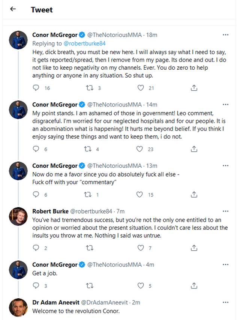
Task: Go back using the arrow icon
Action: [13, 9]
